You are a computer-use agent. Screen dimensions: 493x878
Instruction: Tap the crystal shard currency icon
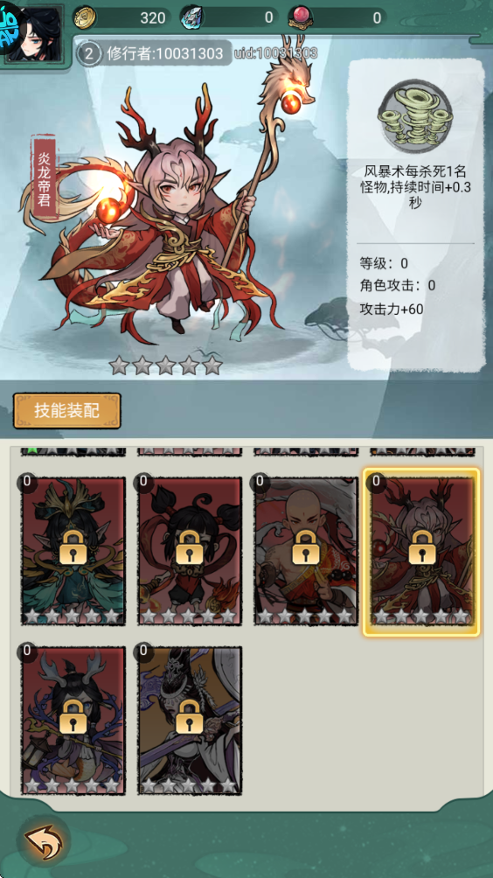click(192, 17)
